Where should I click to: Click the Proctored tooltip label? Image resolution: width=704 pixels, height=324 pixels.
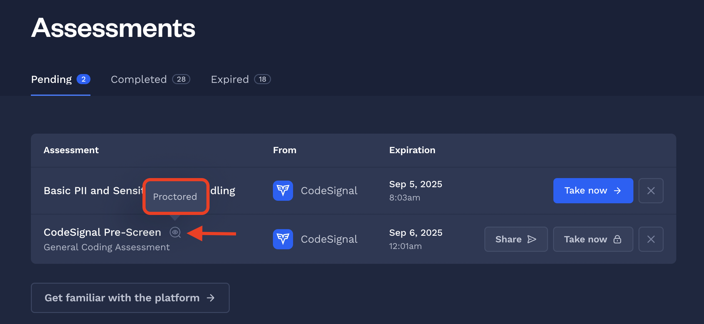pos(175,197)
